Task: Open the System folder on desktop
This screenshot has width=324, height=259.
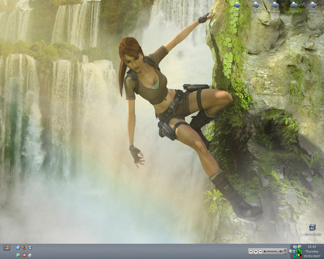Action: coord(237,7)
